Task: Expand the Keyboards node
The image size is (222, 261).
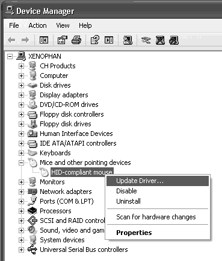Action: pyautogui.click(x=21, y=153)
